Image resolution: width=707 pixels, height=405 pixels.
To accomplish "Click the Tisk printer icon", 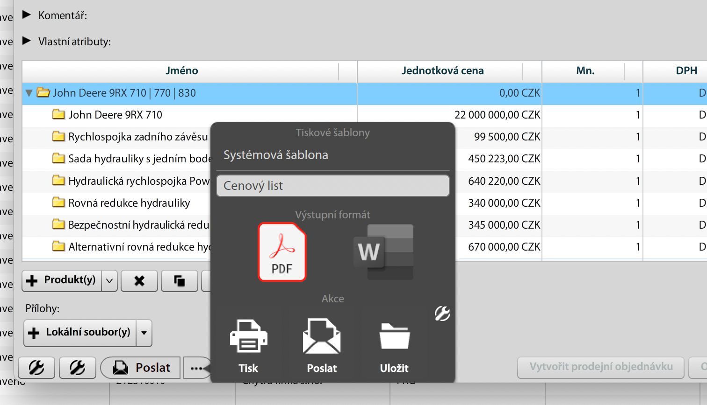I will [248, 336].
